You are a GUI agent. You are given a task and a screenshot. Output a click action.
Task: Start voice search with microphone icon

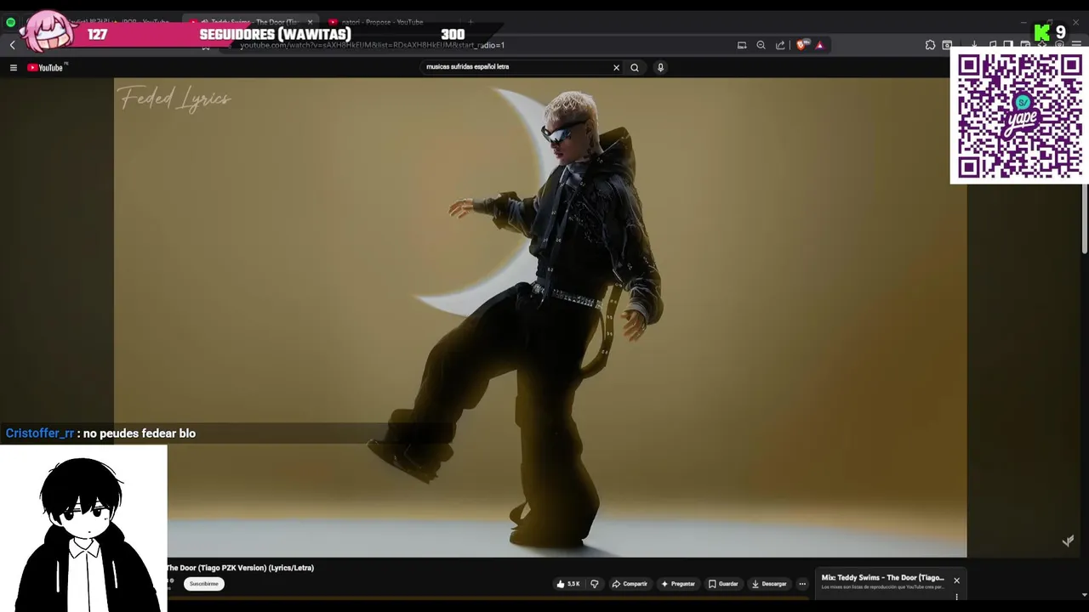point(660,67)
